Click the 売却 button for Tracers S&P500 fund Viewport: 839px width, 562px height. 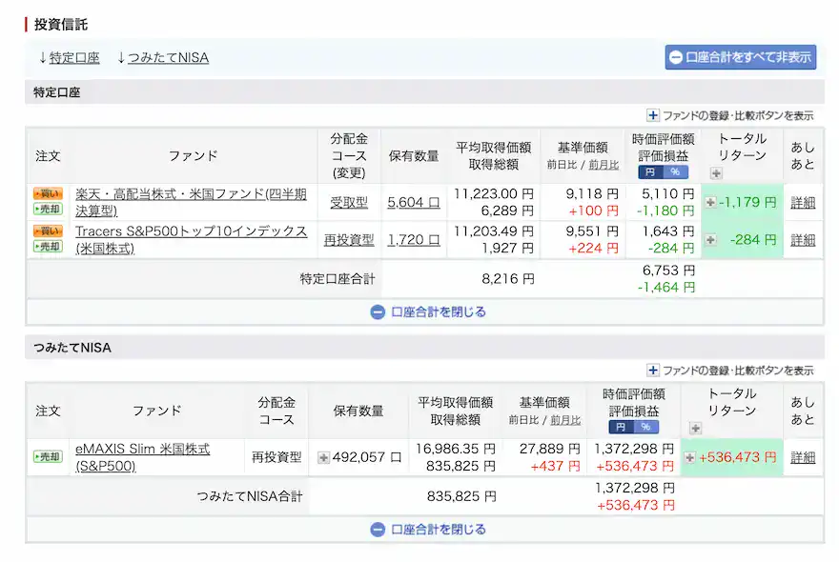pyautogui.click(x=48, y=246)
